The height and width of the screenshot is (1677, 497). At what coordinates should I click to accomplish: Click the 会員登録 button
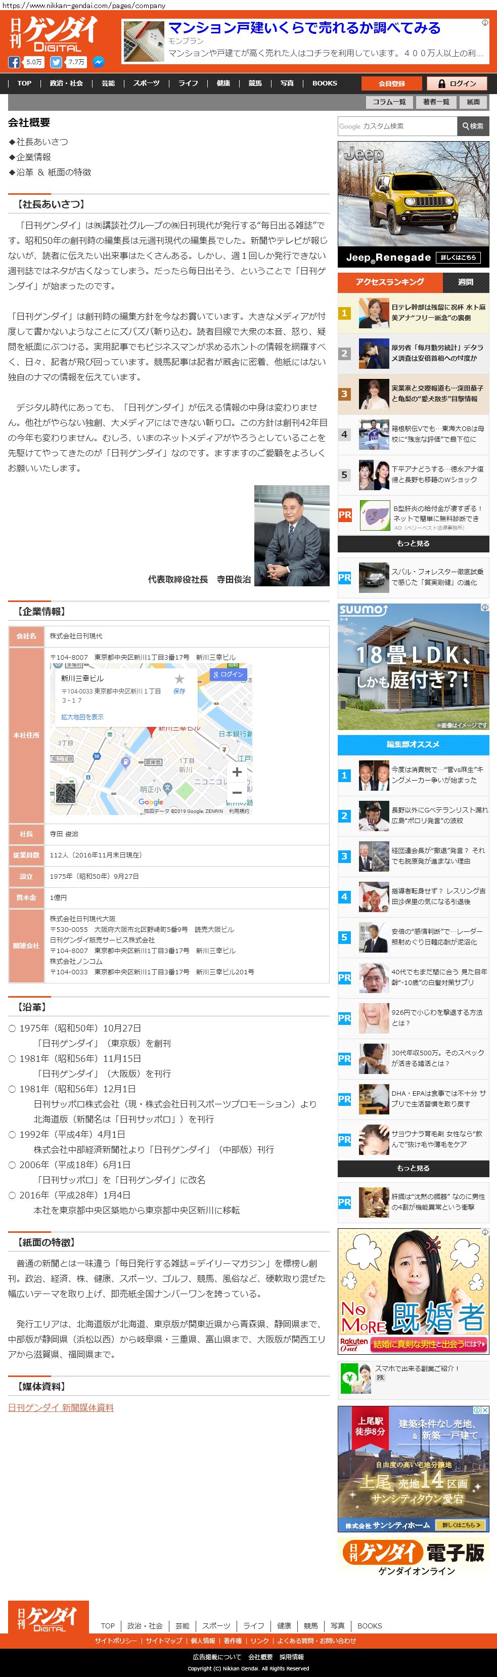pos(392,83)
